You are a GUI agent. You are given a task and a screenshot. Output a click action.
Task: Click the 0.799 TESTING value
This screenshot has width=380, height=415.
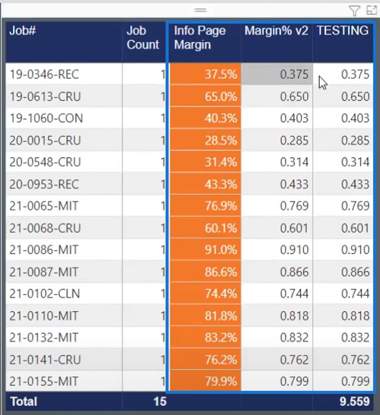point(355,381)
